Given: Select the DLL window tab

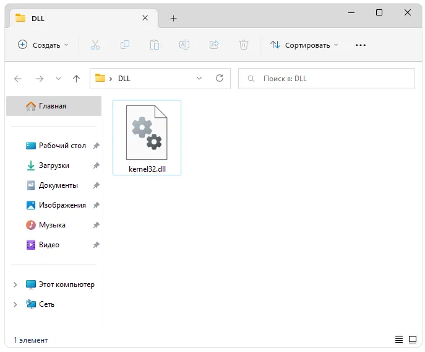Looking at the screenshot, I should pyautogui.click(x=84, y=18).
